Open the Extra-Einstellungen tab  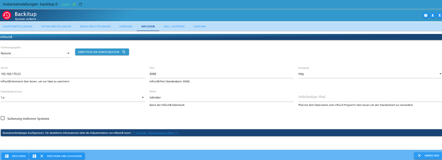[56, 26]
